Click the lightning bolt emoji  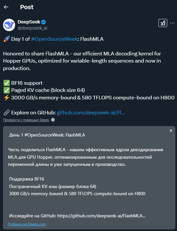(x=6, y=97)
